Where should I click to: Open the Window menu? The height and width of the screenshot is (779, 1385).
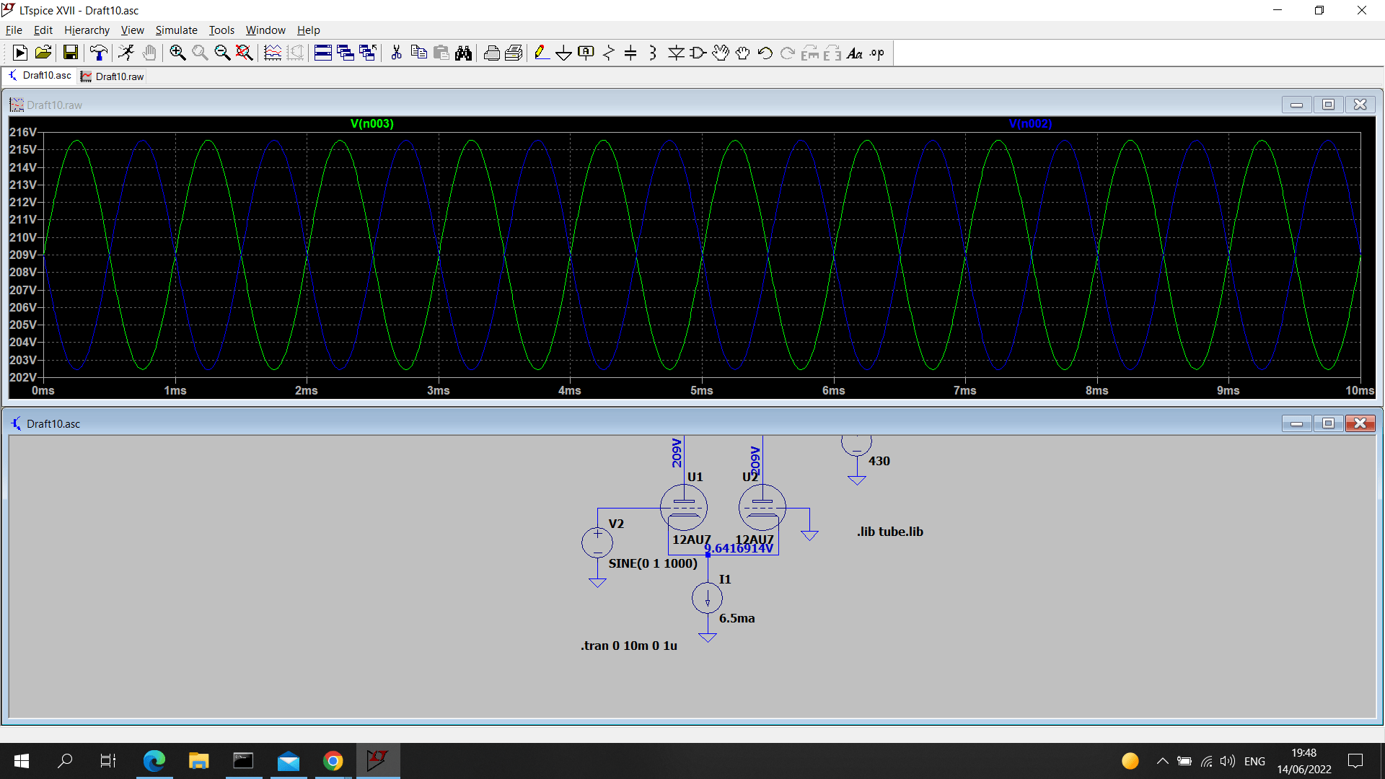point(265,30)
